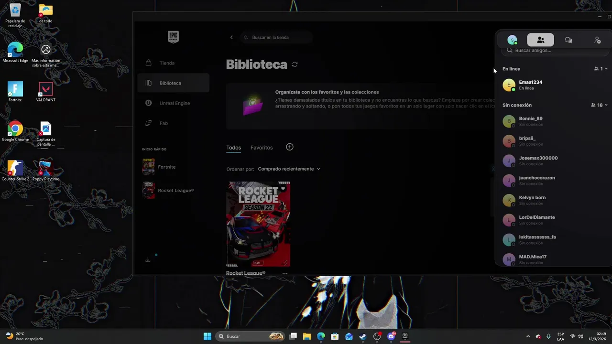Open the Fab section
612x344 pixels.
pos(173,123)
